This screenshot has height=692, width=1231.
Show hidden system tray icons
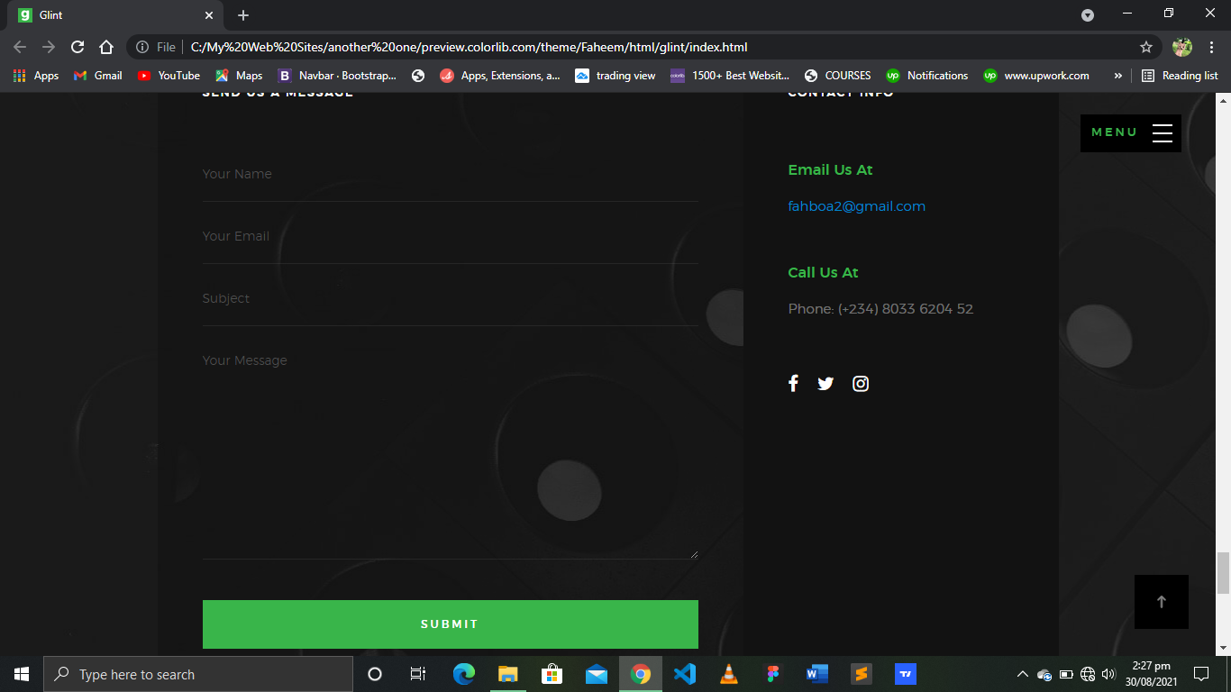pos(1023,674)
